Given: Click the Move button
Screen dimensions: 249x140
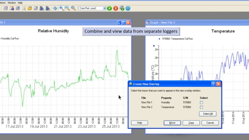Looking at the screenshot, I should click(x=172, y=123).
